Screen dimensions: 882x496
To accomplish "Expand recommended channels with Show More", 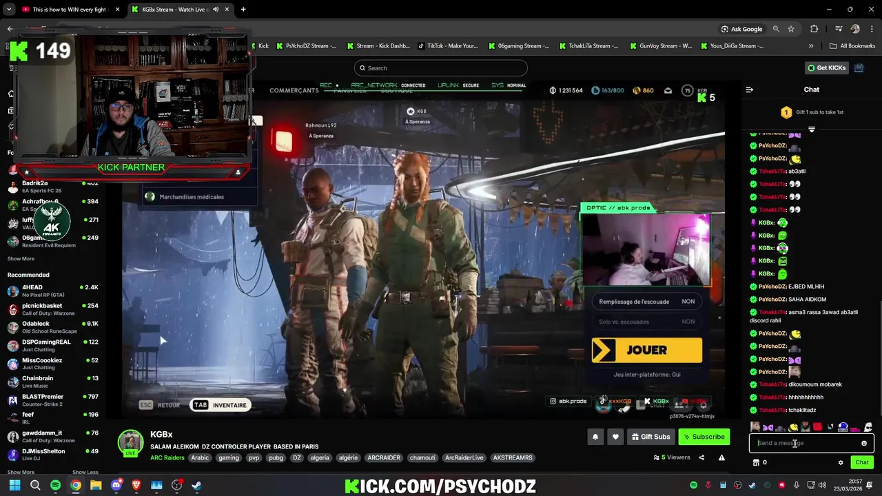I will coord(21,473).
